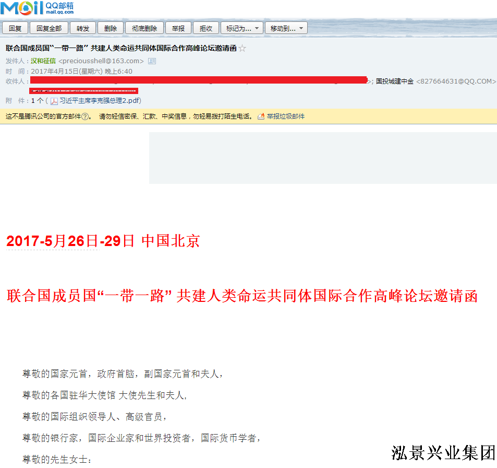This screenshot has height=468, width=497.
Task: Open the 习近平主席李克强总理2.pdf attachment link
Action: 99,101
